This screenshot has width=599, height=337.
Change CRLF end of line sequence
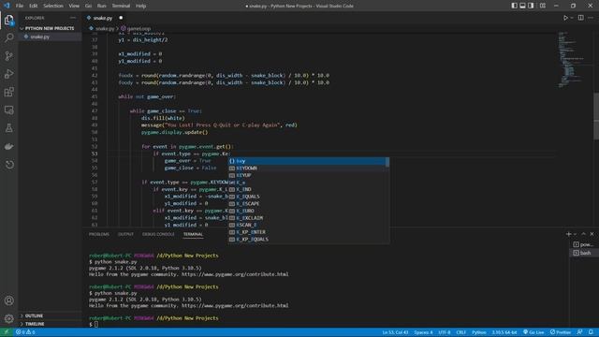[x=461, y=332]
